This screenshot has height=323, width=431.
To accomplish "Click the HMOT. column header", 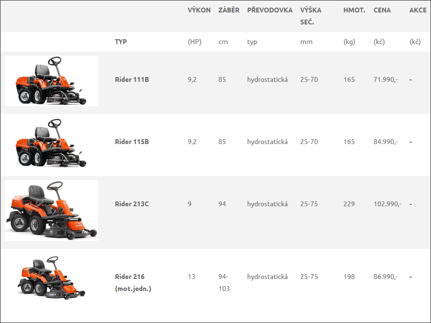I will click(354, 10).
